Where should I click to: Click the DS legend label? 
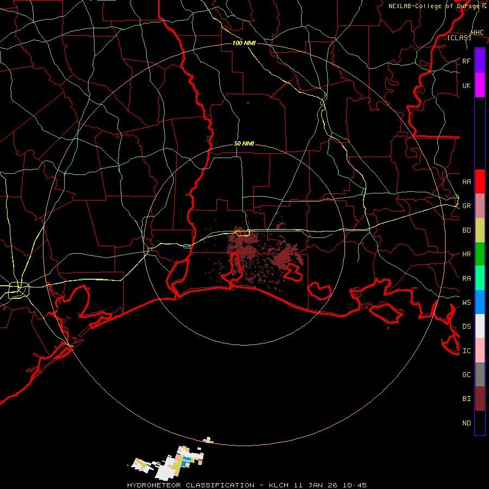pos(466,326)
